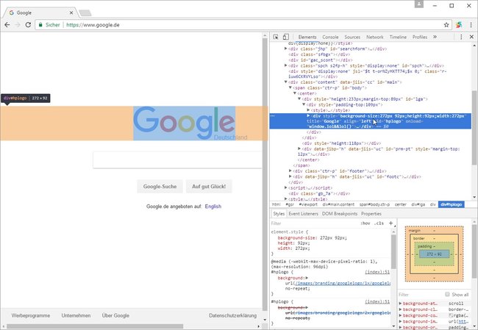The image size is (478, 330).
Task: Open a new browser tab
Action: coord(85,12)
